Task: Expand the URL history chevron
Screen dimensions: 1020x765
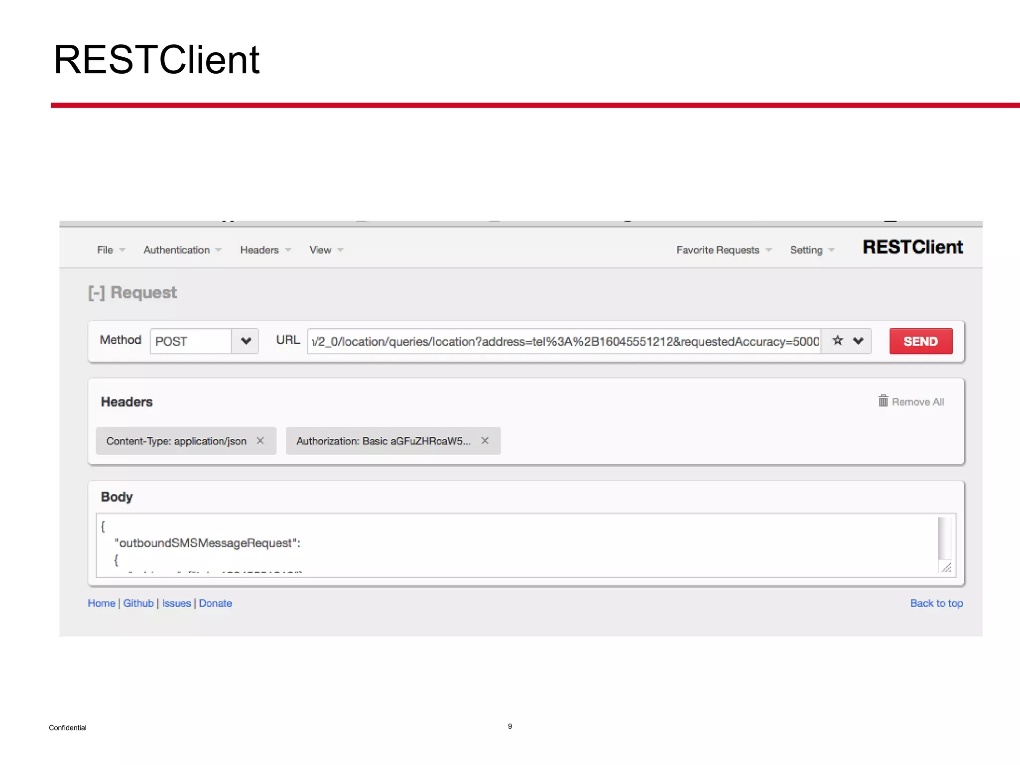Action: coord(858,341)
